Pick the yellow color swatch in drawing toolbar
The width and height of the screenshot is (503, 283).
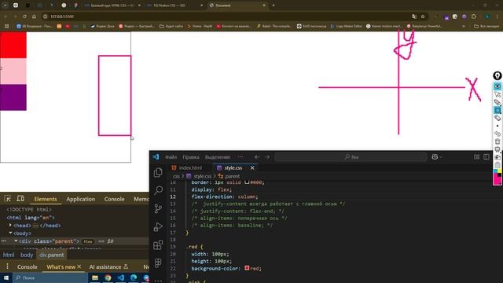[x=500, y=171]
